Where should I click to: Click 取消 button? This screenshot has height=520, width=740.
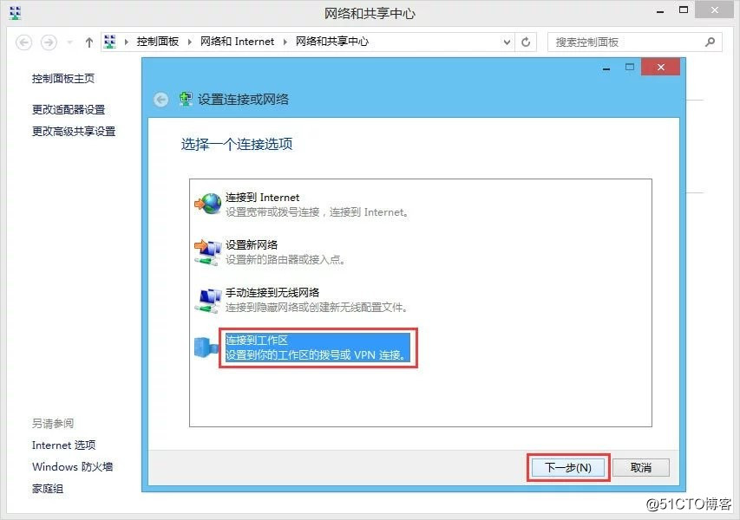coord(641,468)
